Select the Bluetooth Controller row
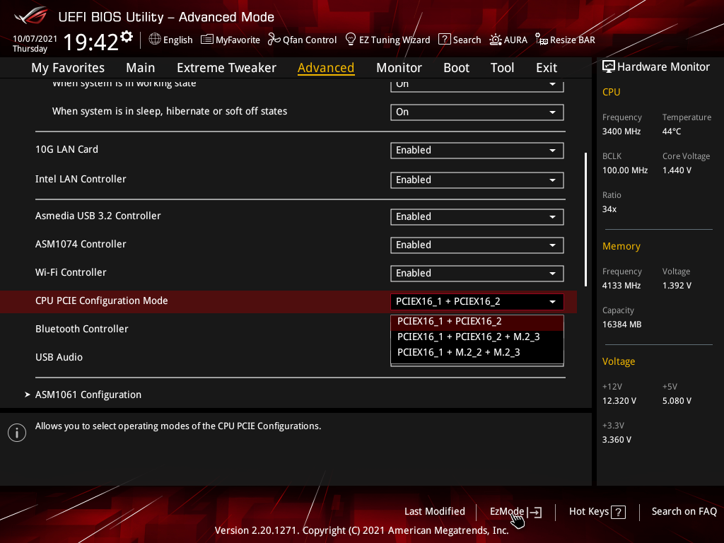The image size is (724, 543). (x=82, y=329)
